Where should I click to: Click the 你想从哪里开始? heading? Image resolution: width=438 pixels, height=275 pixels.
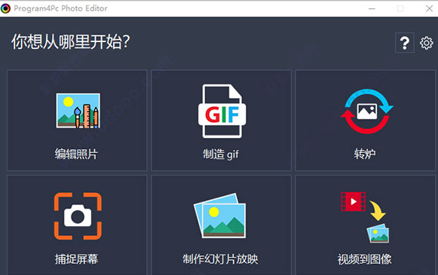pyautogui.click(x=71, y=42)
